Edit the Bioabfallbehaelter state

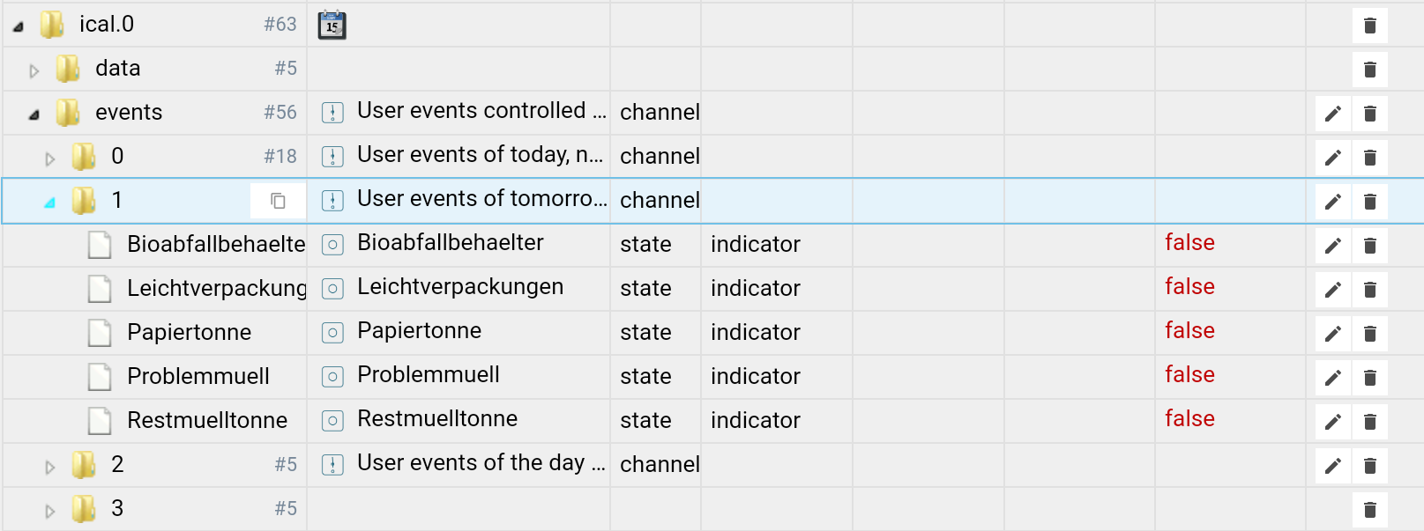point(1332,246)
